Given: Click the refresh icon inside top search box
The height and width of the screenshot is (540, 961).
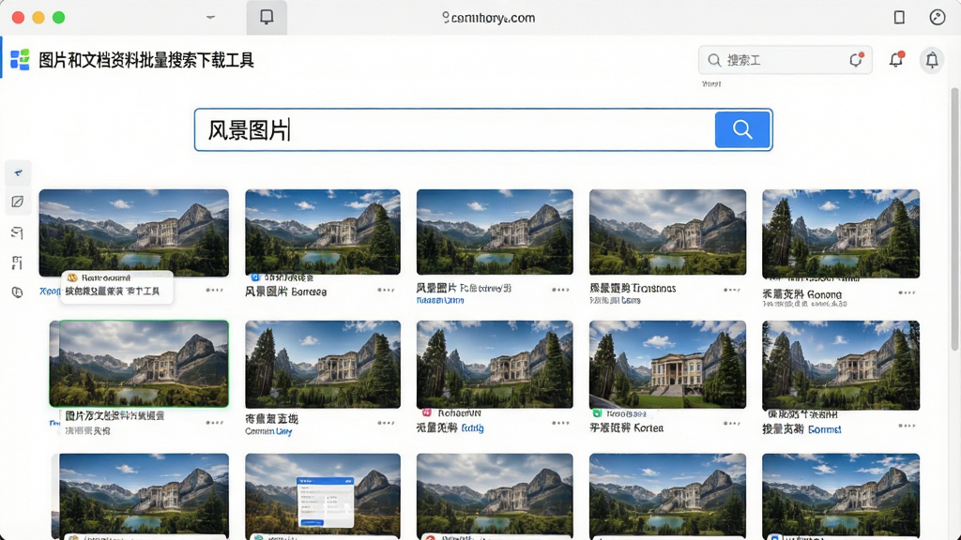Looking at the screenshot, I should pyautogui.click(x=856, y=59).
